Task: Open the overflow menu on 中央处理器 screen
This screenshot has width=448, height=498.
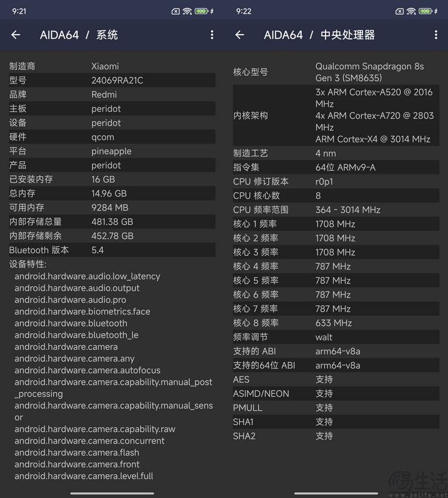Action: pos(436,35)
